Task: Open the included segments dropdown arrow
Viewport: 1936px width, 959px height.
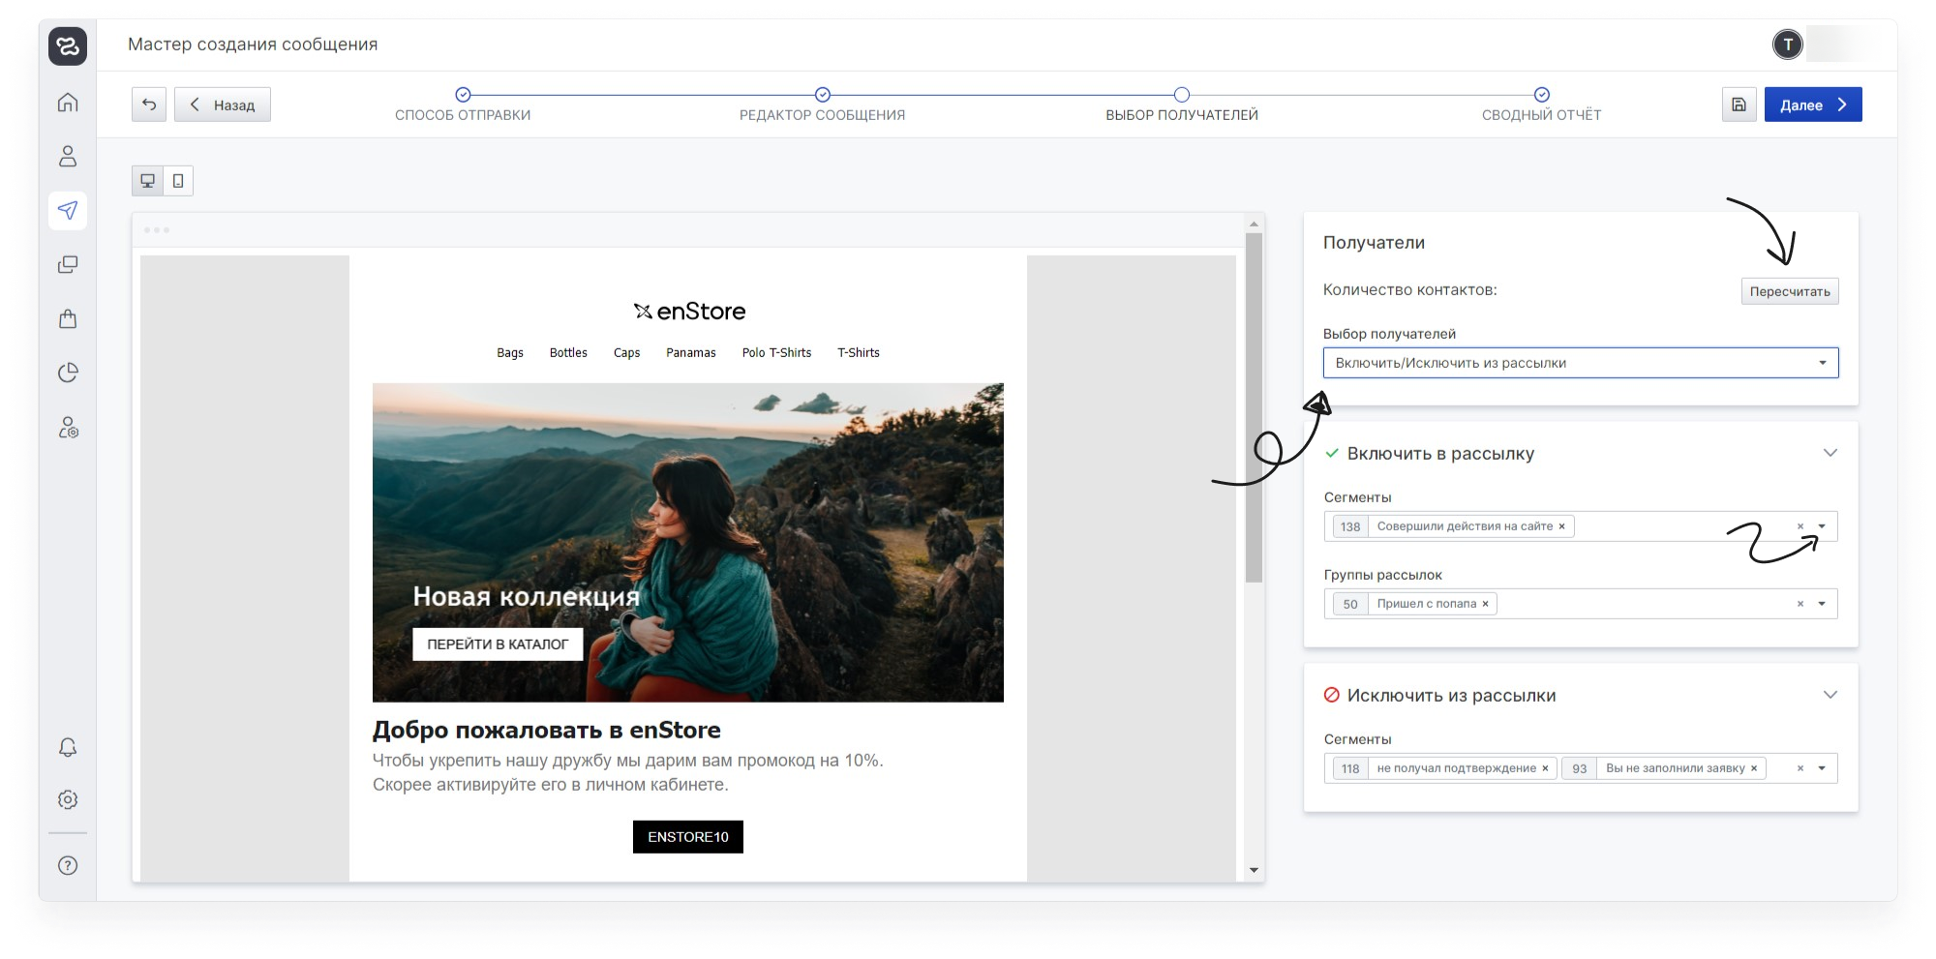Action: pyautogui.click(x=1822, y=526)
